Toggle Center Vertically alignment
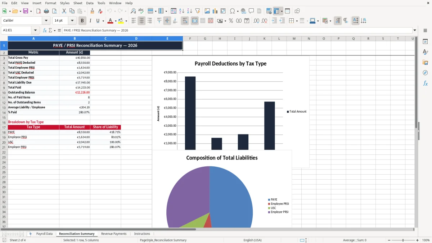The height and width of the screenshot is (243, 432). pos(167,21)
